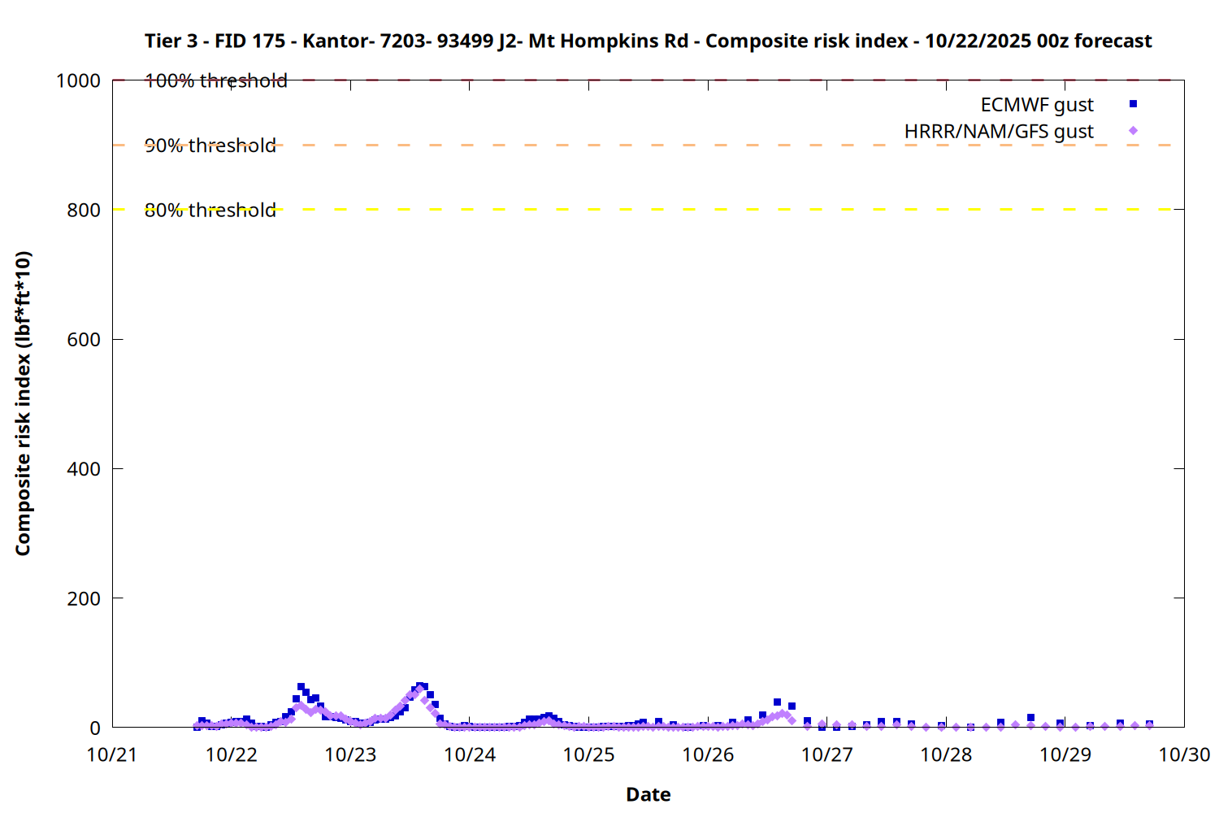Click the 90% threshold label
Image resolution: width=1219 pixels, height=813 pixels.
(210, 146)
